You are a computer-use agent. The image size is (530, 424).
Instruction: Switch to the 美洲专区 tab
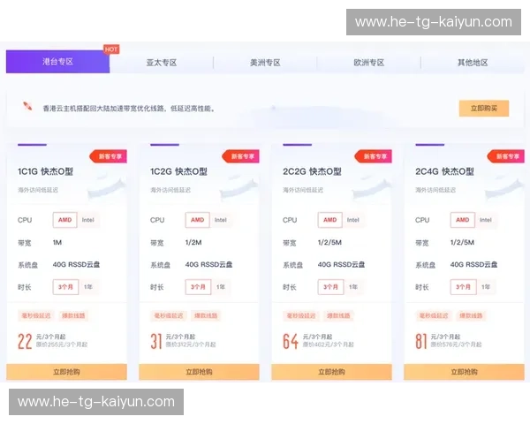[265, 63]
